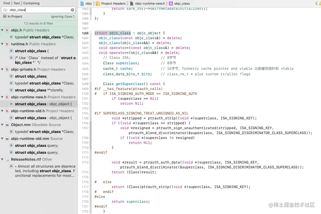Click 'getSuperclass' in line 1698
321x214 pixels.
click(x=130, y=84)
